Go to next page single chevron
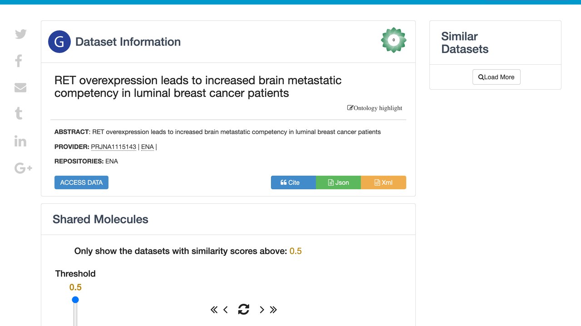Screen dimensions: 581x326 [x=262, y=310]
